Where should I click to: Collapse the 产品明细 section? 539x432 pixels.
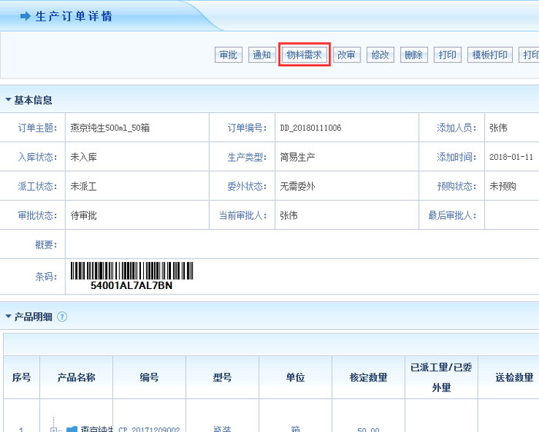pyautogui.click(x=8, y=317)
